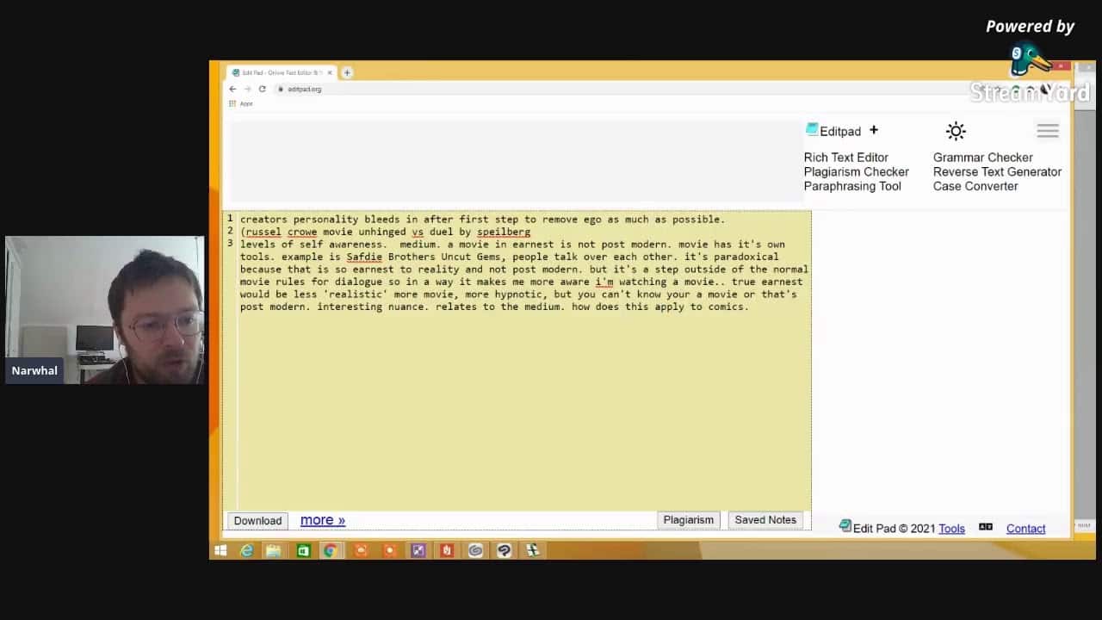Open File Explorer from the taskbar
The image size is (1102, 620).
(274, 550)
